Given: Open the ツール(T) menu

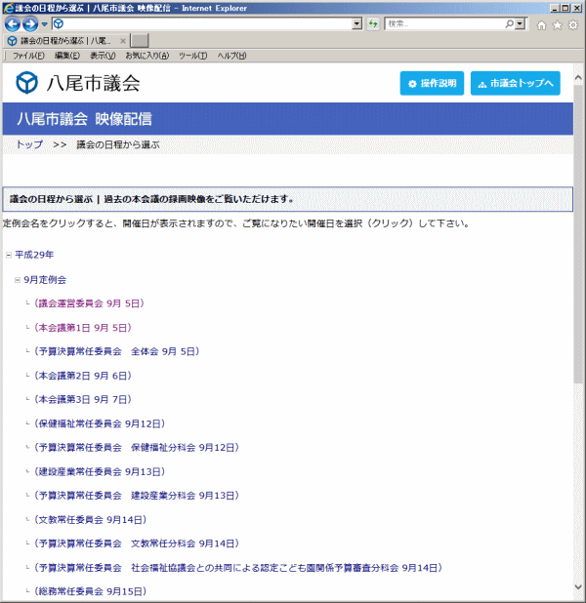Looking at the screenshot, I should click(193, 56).
